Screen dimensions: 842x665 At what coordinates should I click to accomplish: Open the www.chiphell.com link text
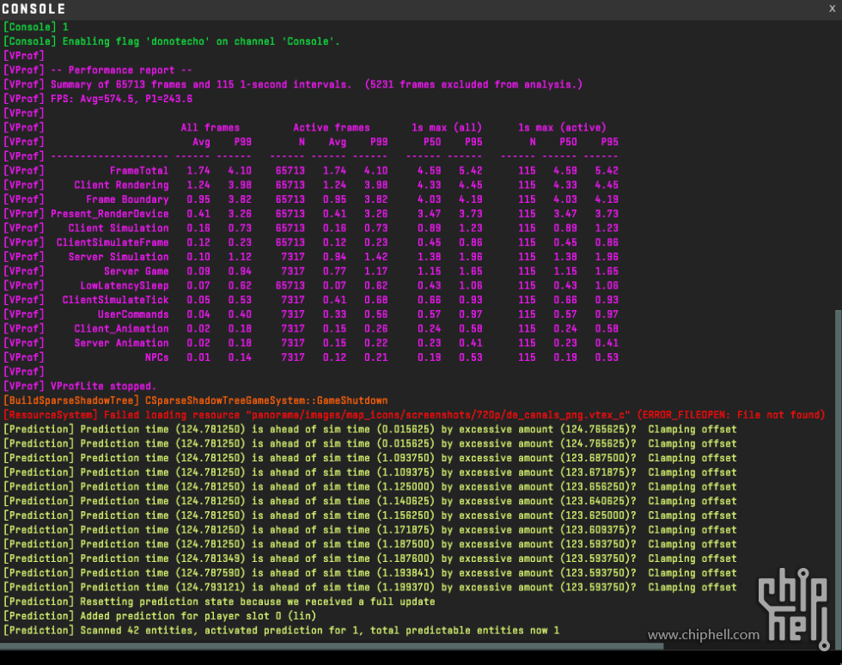click(704, 636)
